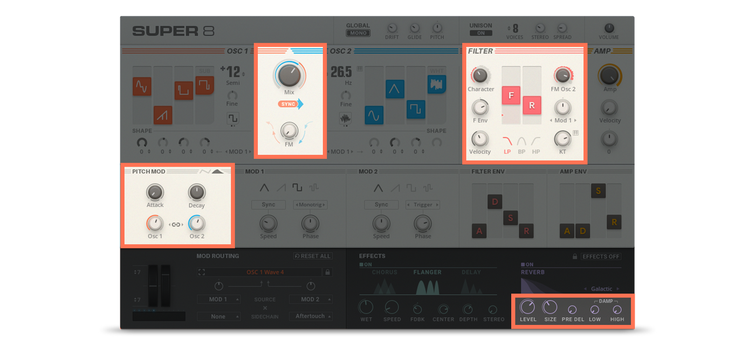Click the Filter F cutoff slider handle
Screen dimensions: 755x353
511,95
